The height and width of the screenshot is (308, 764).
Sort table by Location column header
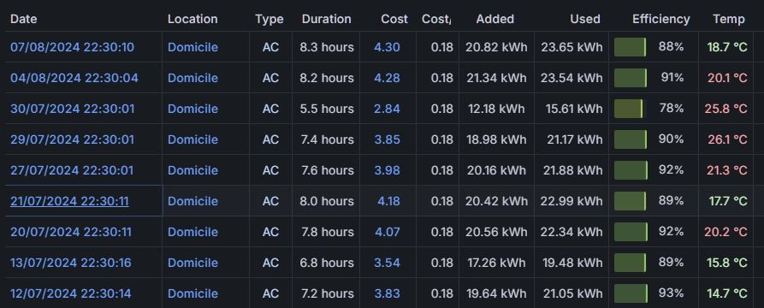click(x=193, y=19)
